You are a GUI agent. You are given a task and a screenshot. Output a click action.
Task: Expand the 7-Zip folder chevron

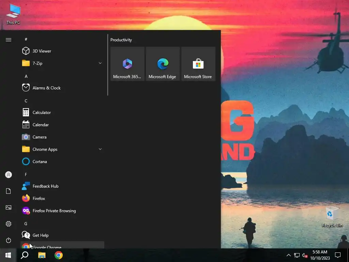(x=100, y=63)
